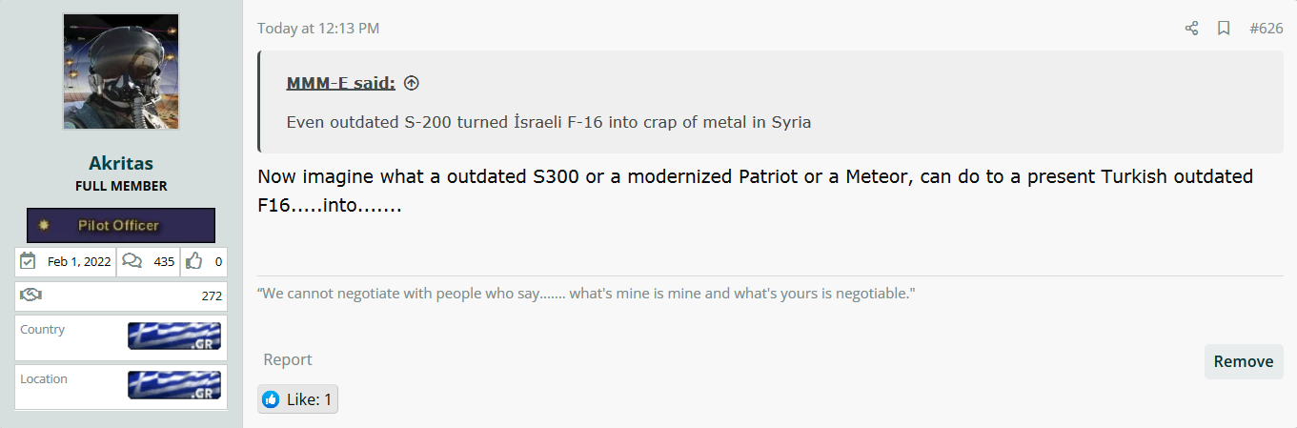Open the Akritas username profile link

[121, 164]
